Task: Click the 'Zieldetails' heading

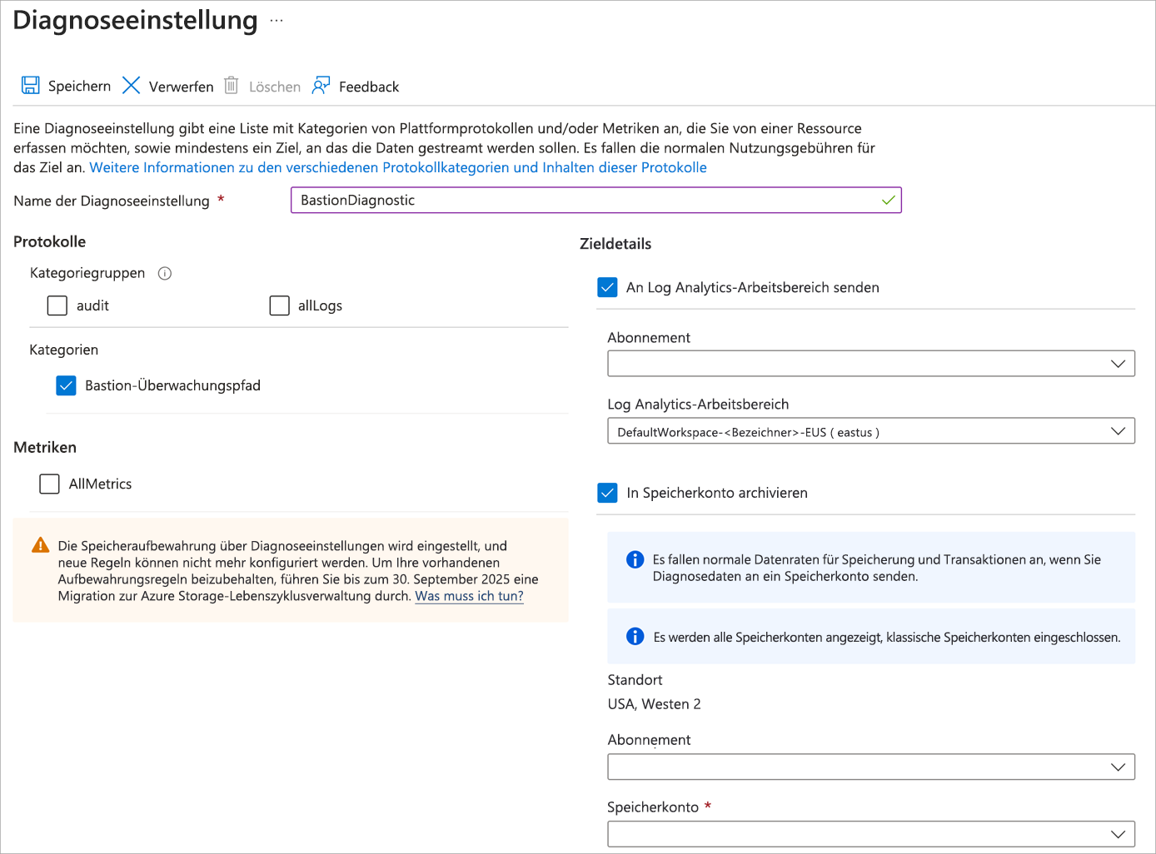Action: pos(615,244)
